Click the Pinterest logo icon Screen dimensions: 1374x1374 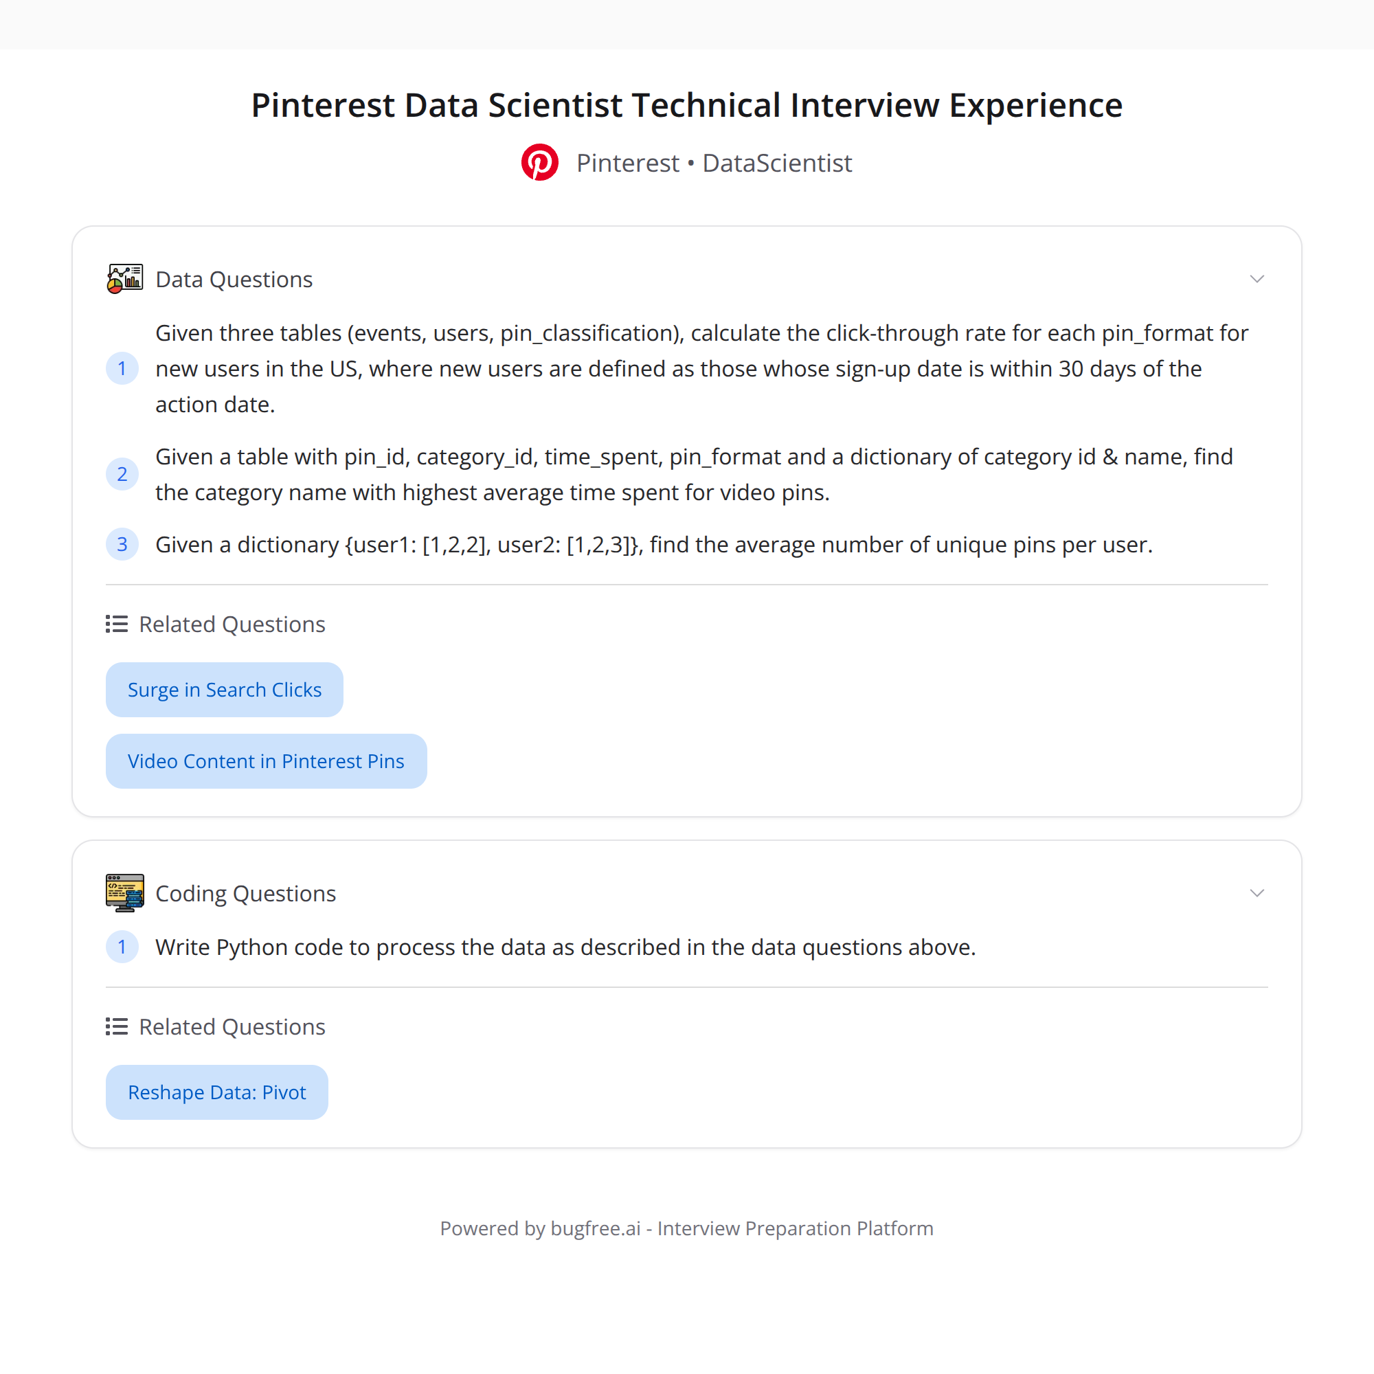[x=540, y=162]
